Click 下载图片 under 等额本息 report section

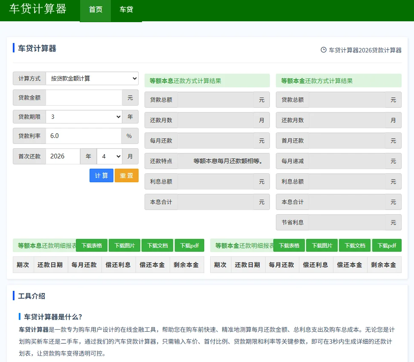(124, 245)
